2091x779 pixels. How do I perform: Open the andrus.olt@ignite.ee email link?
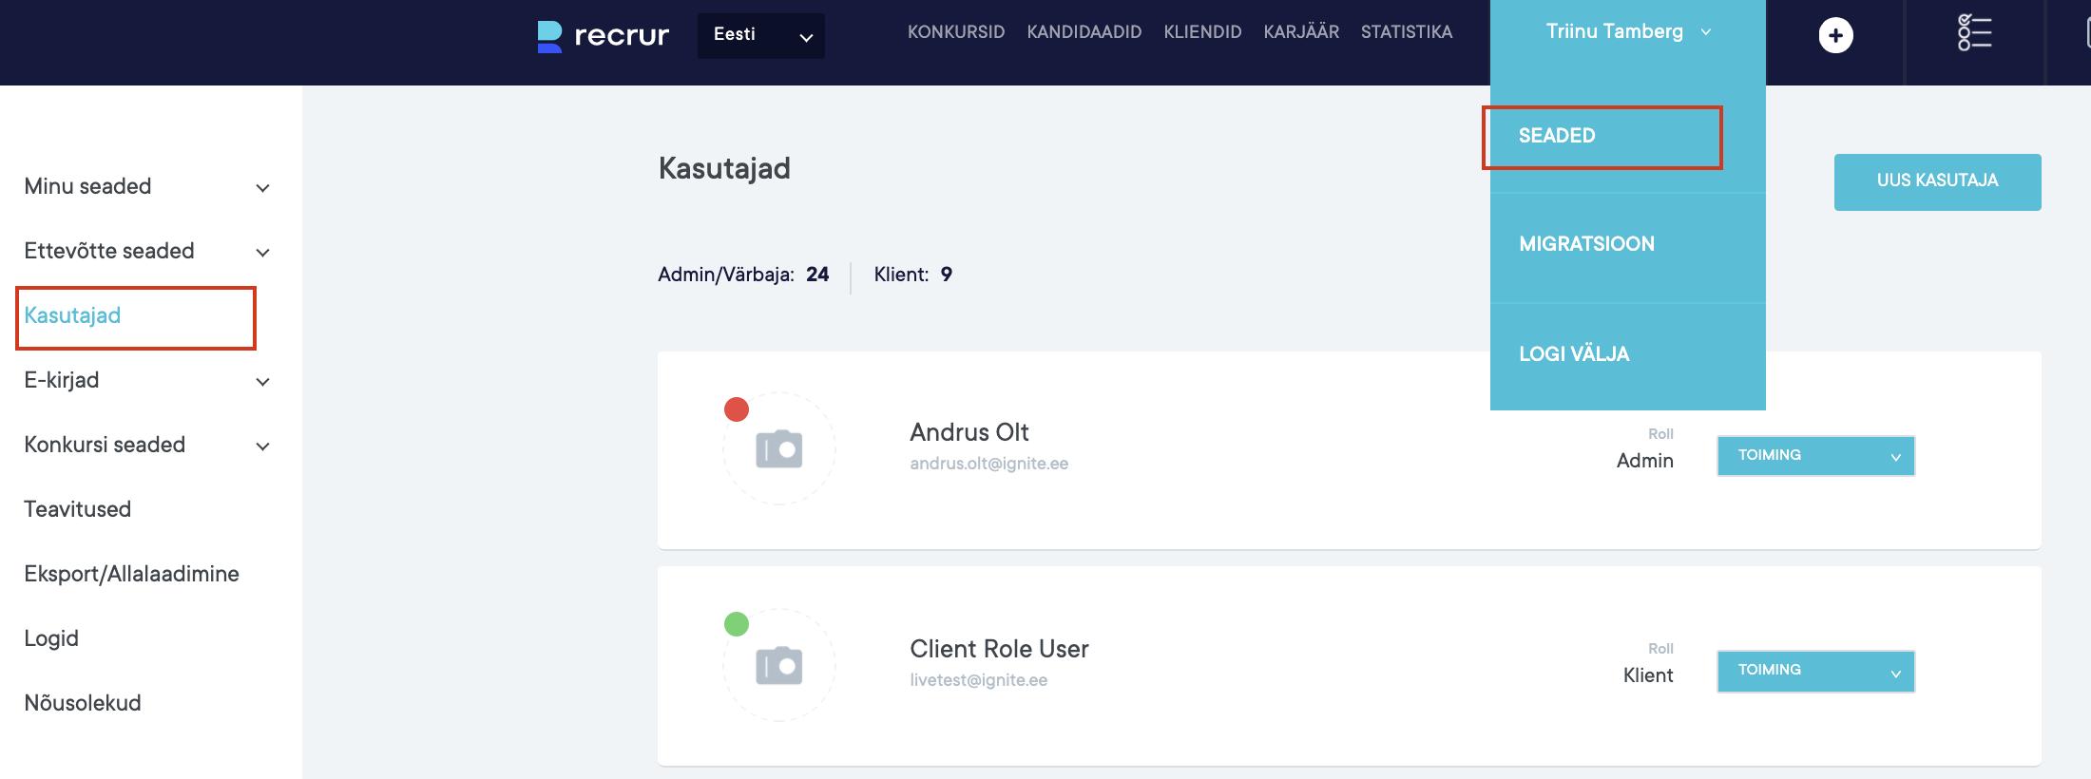988,464
